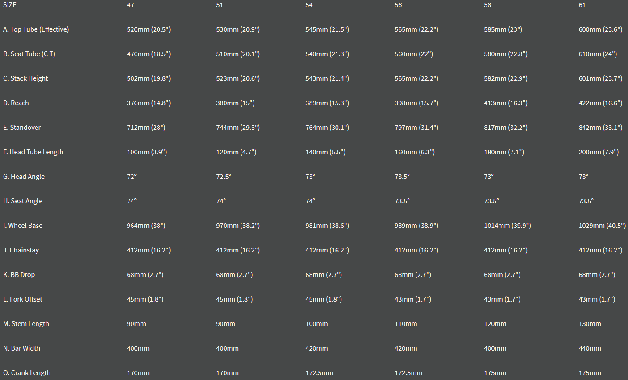Viewport: 628px width, 380px height.
Task: Click the 1029mm wheel base value
Action: 602,226
